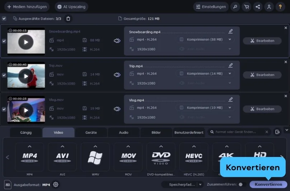Switch to the Audio tab
Image resolution: width=290 pixels, height=191 pixels.
123,133
